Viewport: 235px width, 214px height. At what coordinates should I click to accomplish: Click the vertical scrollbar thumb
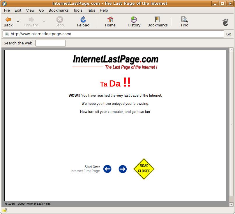pos(231,124)
